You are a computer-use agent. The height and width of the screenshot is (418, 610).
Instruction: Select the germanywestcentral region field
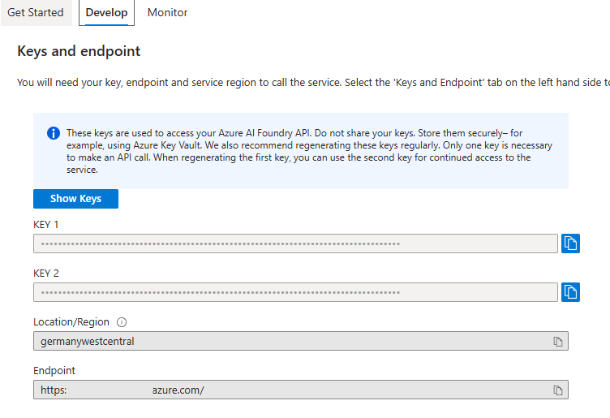tap(292, 342)
